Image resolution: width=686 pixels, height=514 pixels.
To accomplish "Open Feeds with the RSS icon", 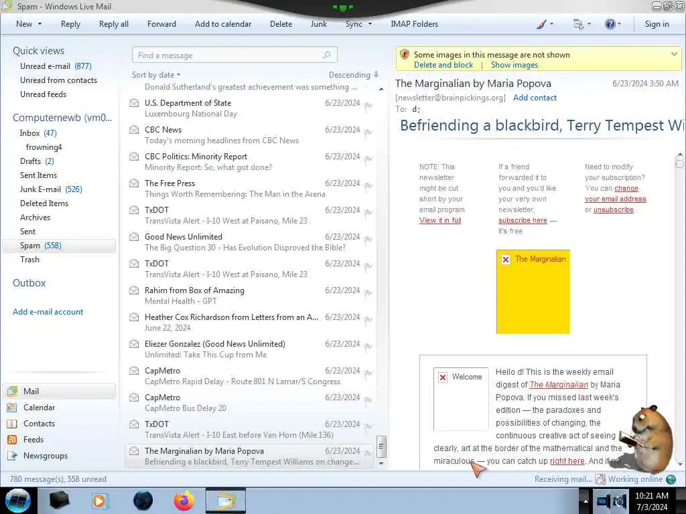I will pos(12,440).
